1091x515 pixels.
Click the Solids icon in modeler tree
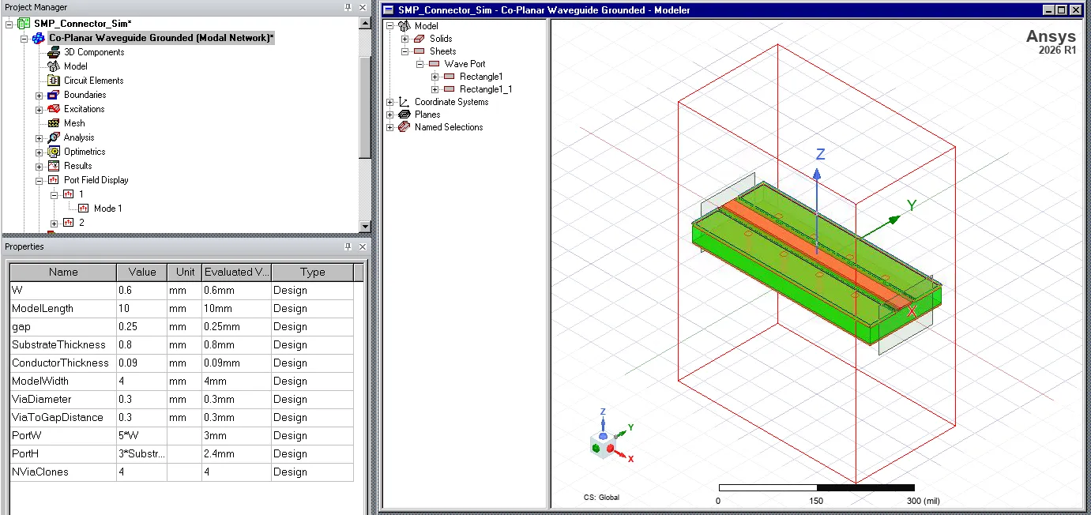419,39
